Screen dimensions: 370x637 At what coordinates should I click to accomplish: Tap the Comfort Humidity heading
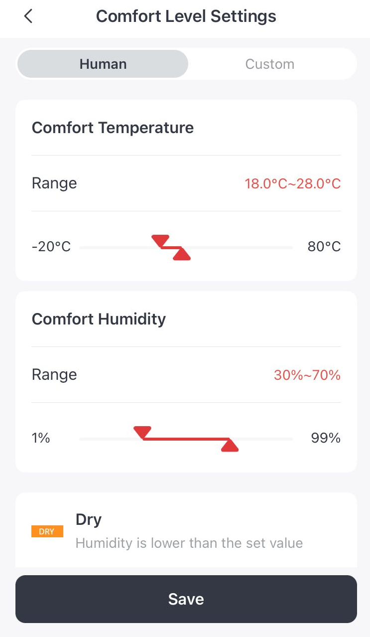[x=99, y=319]
